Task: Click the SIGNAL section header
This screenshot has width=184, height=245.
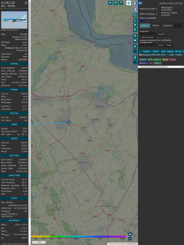Action: click(14, 89)
